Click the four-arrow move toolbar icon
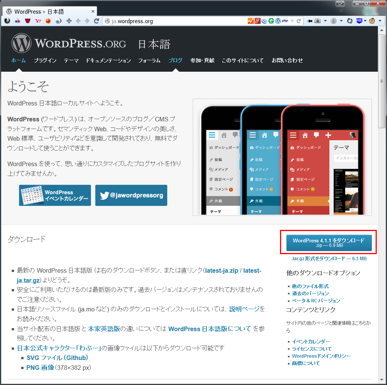 tap(69, 21)
